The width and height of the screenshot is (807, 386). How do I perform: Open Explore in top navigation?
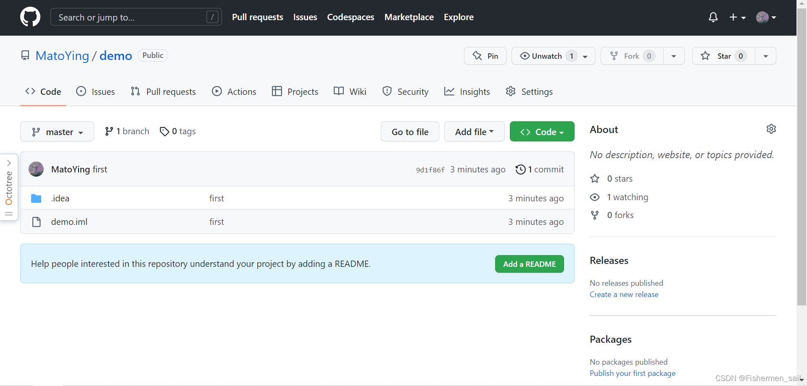pos(459,17)
